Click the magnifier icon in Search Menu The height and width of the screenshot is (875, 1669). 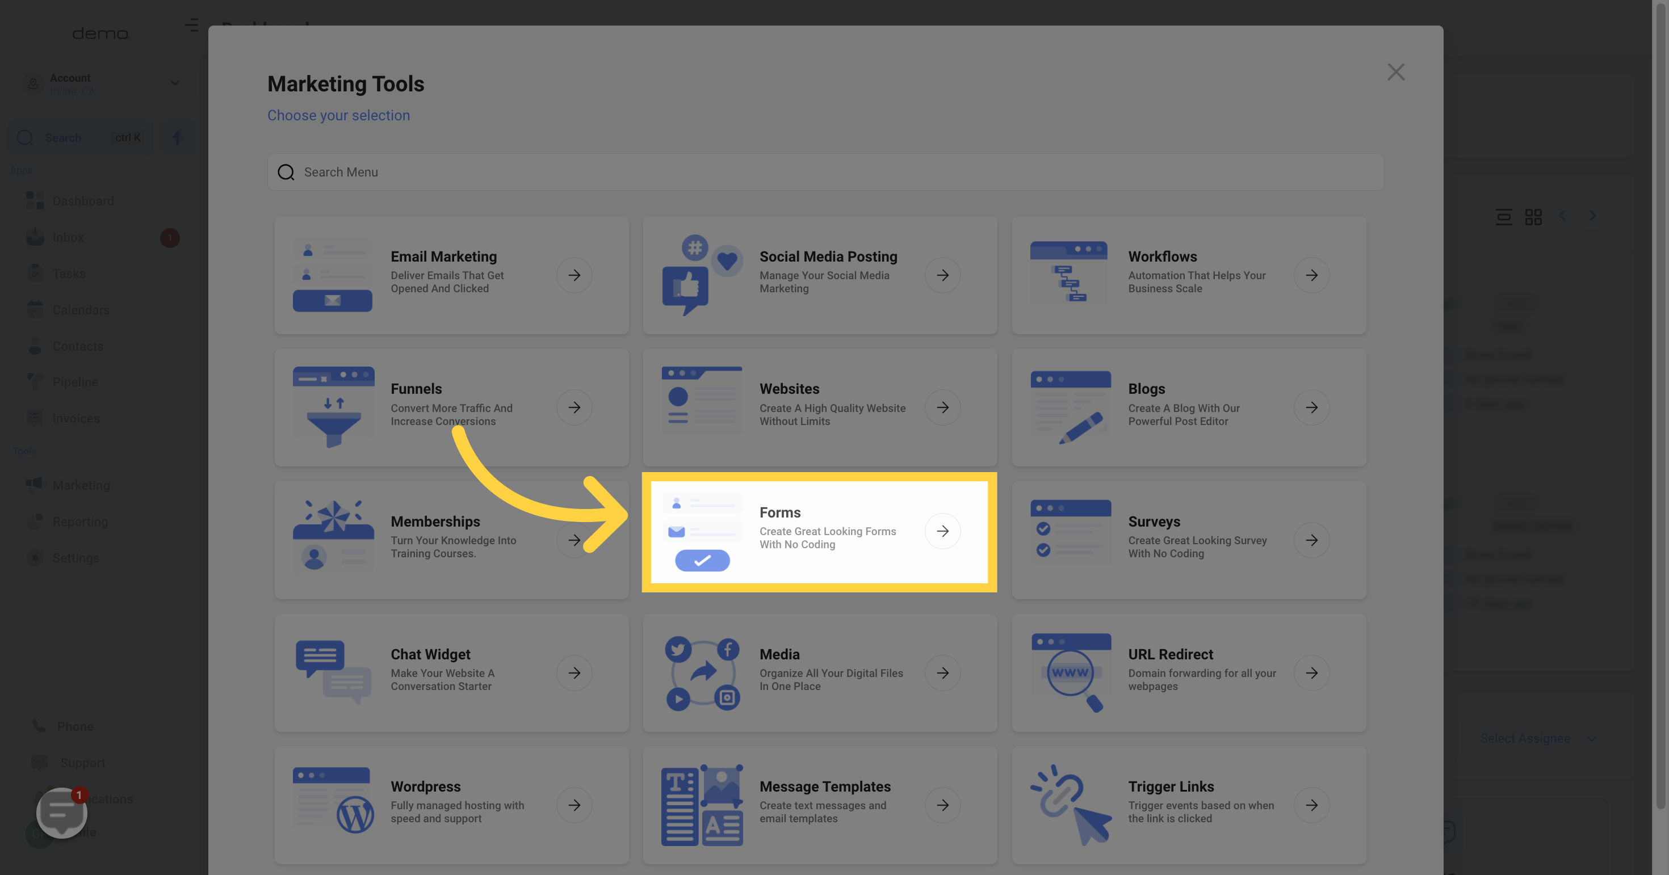coord(286,173)
